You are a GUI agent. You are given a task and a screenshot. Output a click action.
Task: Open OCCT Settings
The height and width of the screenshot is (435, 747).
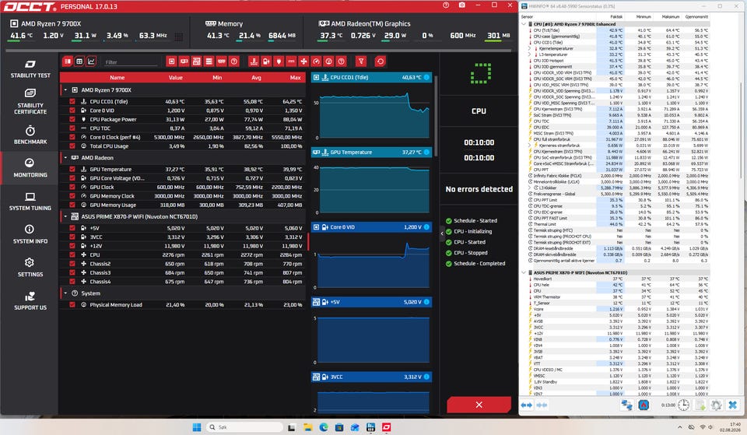30,268
